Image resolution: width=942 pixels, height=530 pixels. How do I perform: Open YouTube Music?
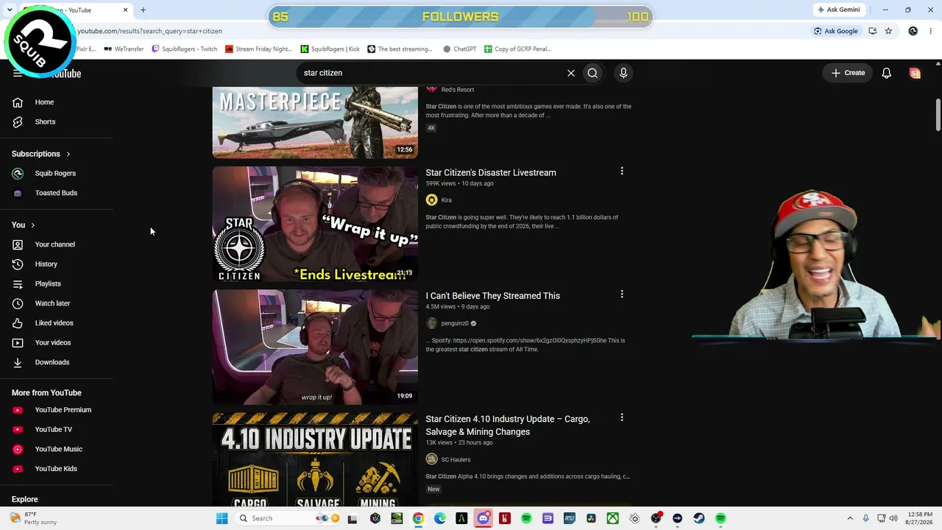tap(58, 449)
